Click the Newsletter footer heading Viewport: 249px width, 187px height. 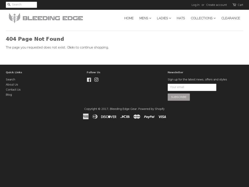175,72
